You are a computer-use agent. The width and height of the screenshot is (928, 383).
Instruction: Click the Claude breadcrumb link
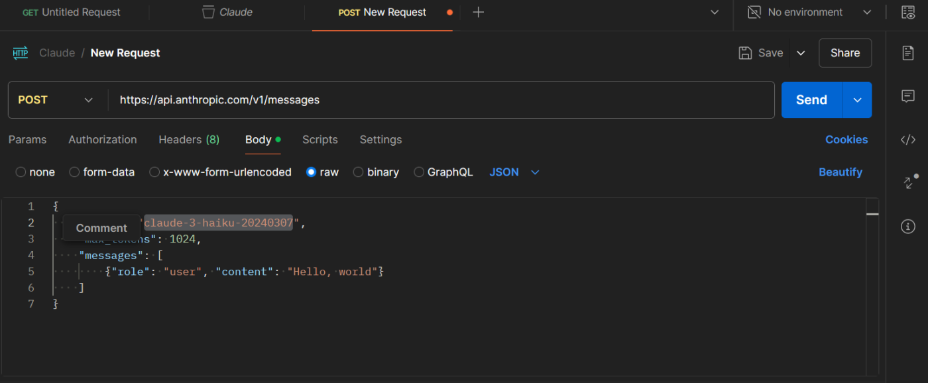pos(57,53)
